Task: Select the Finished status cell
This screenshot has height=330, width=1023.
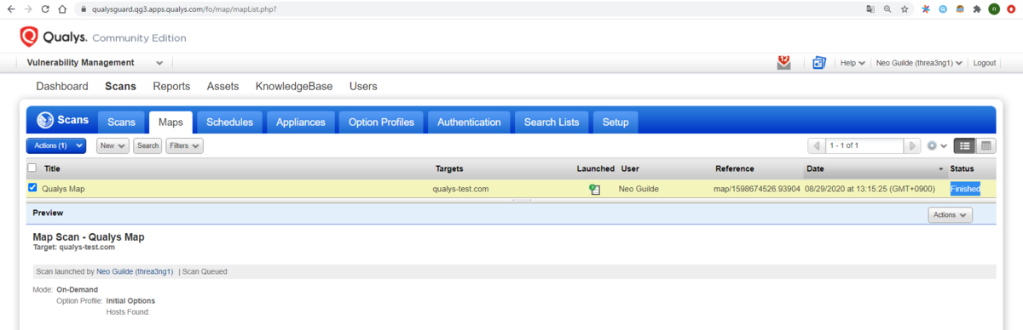Action: [x=965, y=189]
